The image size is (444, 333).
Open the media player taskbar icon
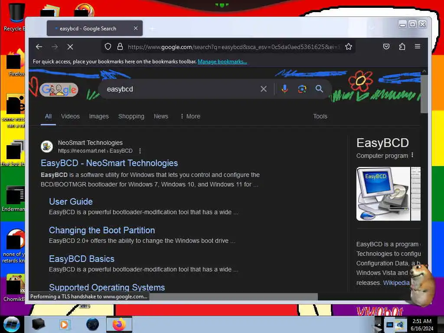[65, 324]
